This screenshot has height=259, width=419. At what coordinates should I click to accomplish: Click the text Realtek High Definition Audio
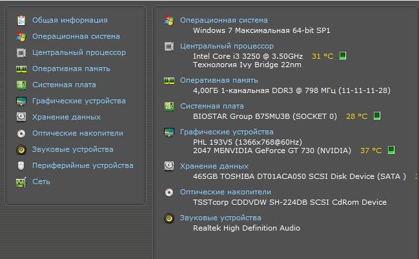(247, 228)
